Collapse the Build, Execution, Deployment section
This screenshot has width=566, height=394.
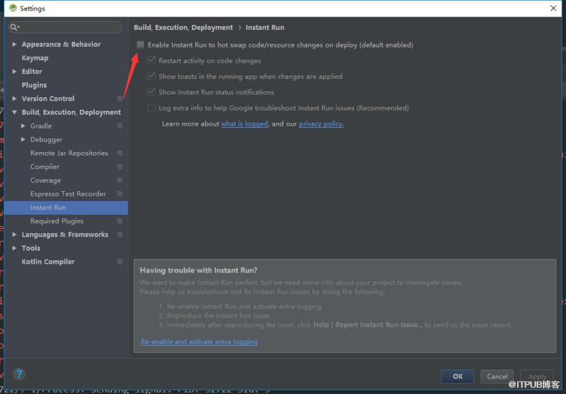pyautogui.click(x=15, y=112)
